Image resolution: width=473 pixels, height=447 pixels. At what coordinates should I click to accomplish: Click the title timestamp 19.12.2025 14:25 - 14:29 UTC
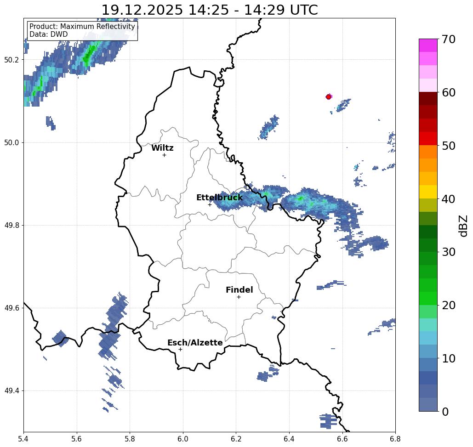[210, 10]
